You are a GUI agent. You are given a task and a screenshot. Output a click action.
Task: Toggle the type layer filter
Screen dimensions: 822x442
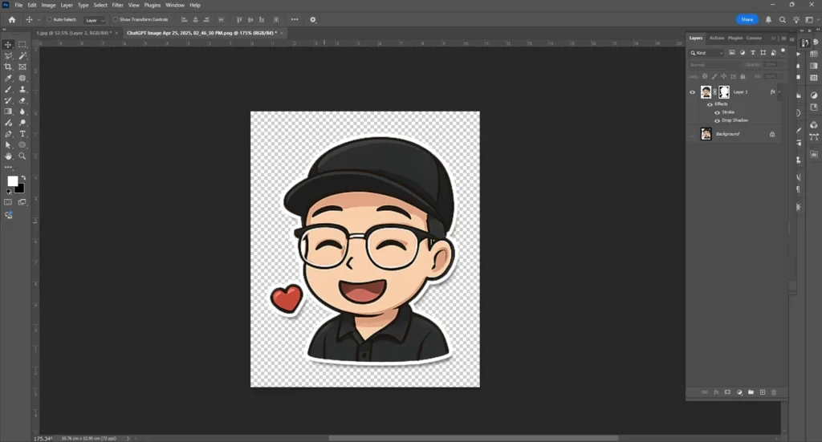click(x=753, y=52)
